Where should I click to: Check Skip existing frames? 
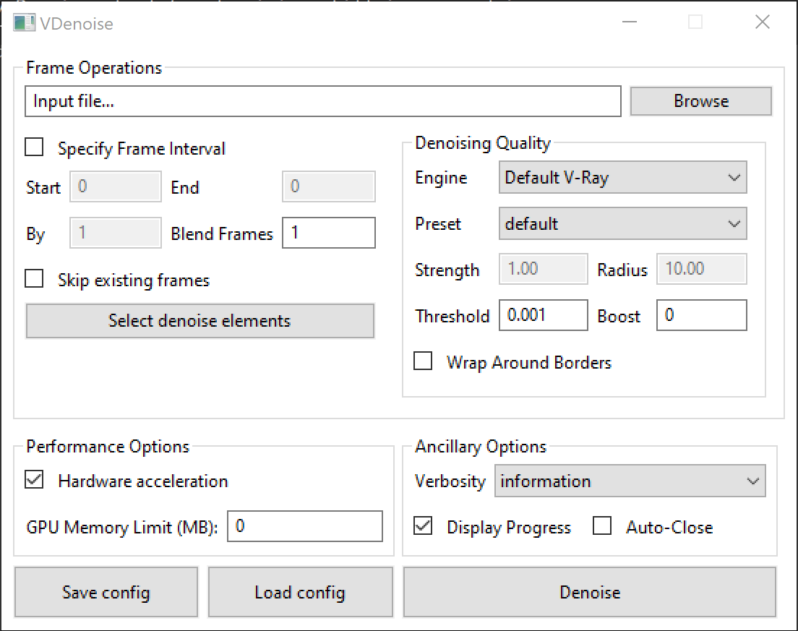click(34, 278)
